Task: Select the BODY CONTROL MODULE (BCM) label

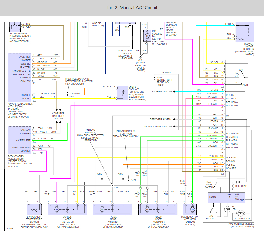Action: click(20, 161)
